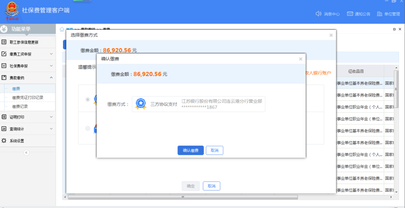This screenshot has height=208, width=405.
Task: Click the vertical scrollbar thumb of the table
Action: tap(396, 89)
